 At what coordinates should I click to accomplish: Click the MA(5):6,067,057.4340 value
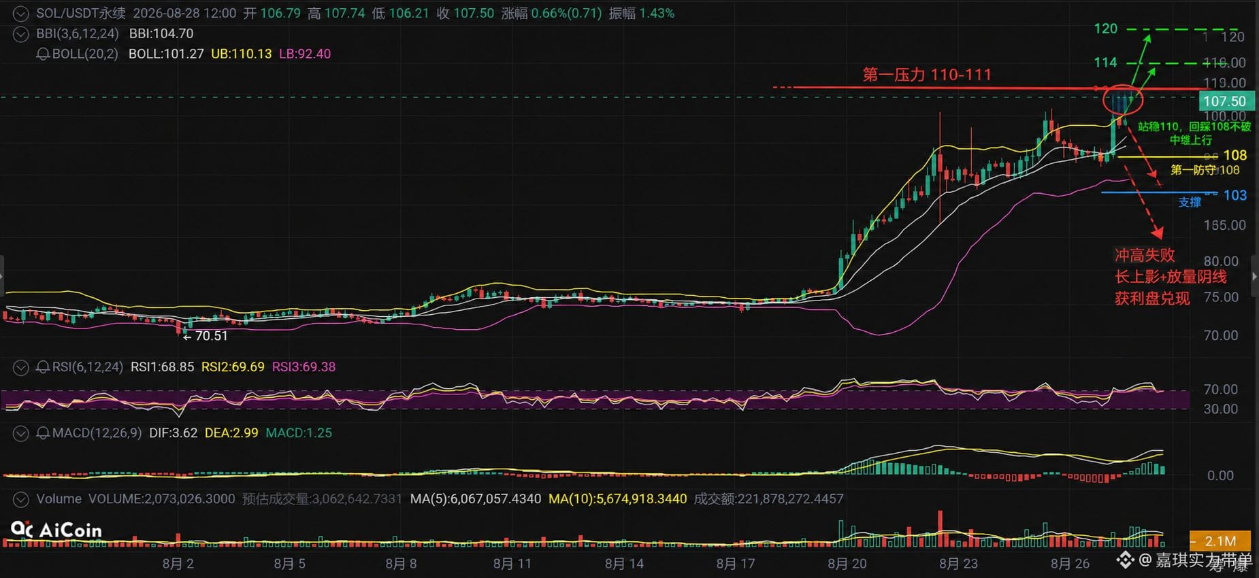click(x=476, y=499)
